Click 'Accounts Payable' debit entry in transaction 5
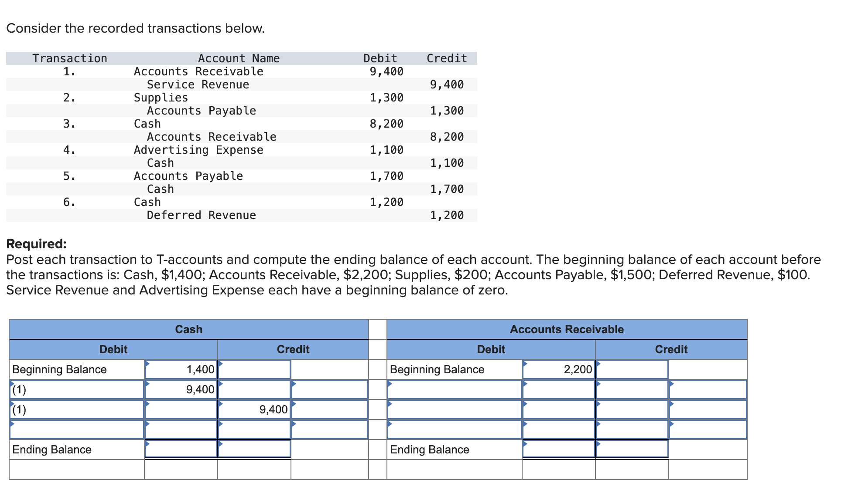848x480 pixels. coord(188,176)
